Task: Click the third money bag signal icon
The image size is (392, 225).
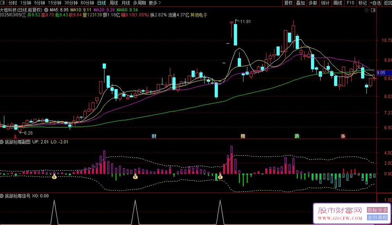Action: point(220,177)
